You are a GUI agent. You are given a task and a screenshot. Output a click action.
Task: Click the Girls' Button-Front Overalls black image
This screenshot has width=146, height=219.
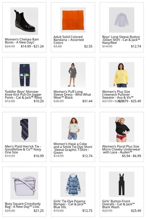122,184
